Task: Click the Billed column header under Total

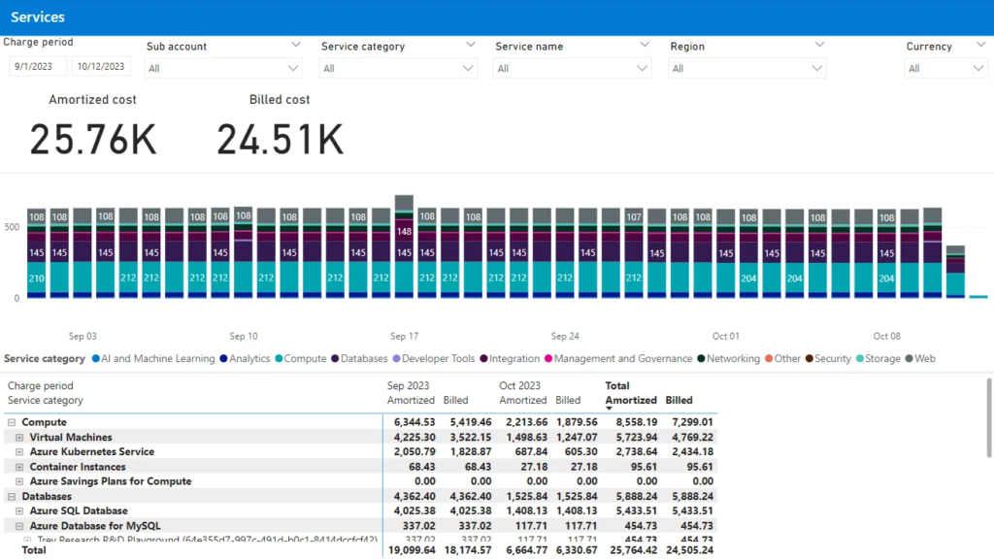Action: pos(679,400)
